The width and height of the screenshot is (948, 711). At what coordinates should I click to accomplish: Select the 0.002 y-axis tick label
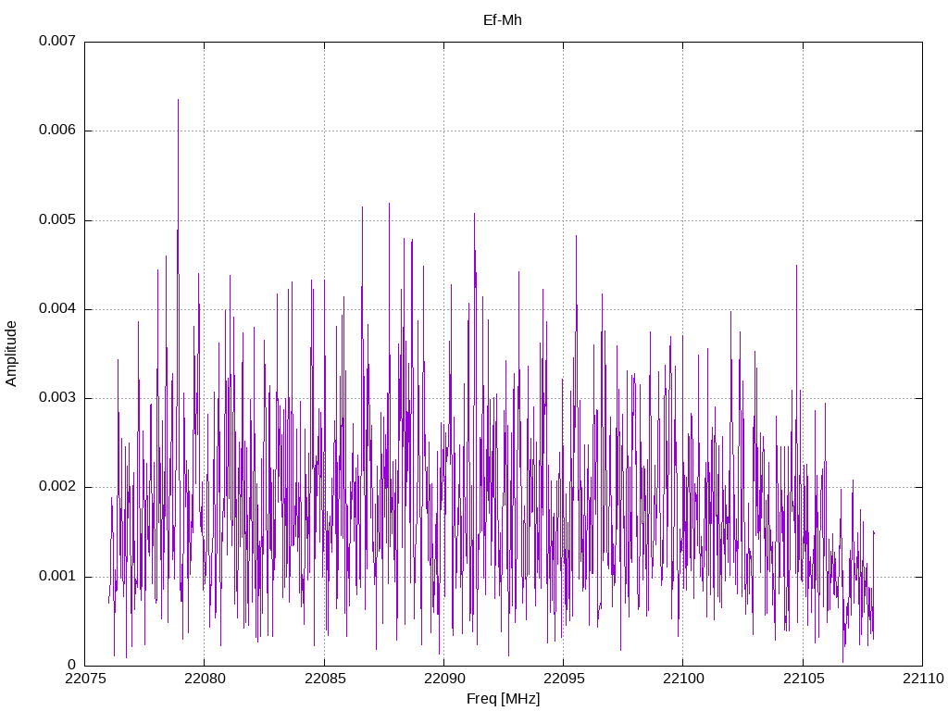(x=56, y=487)
